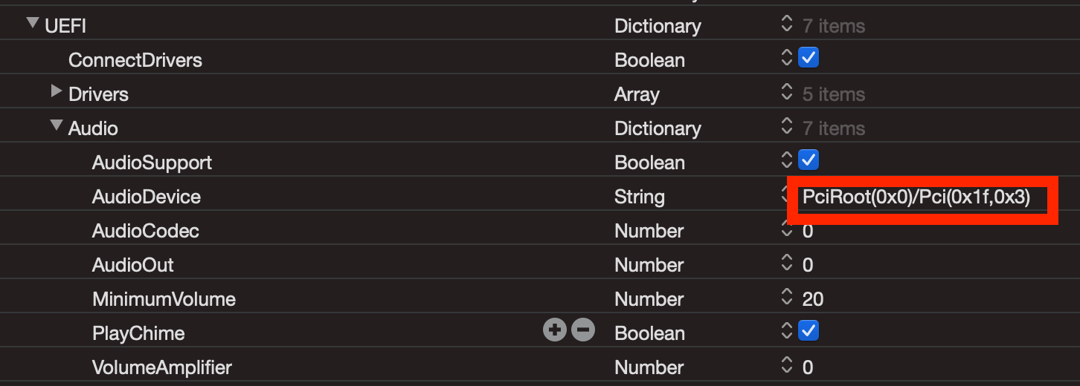
Task: Open type stepper for VolumeAmplifier row
Action: [787, 367]
